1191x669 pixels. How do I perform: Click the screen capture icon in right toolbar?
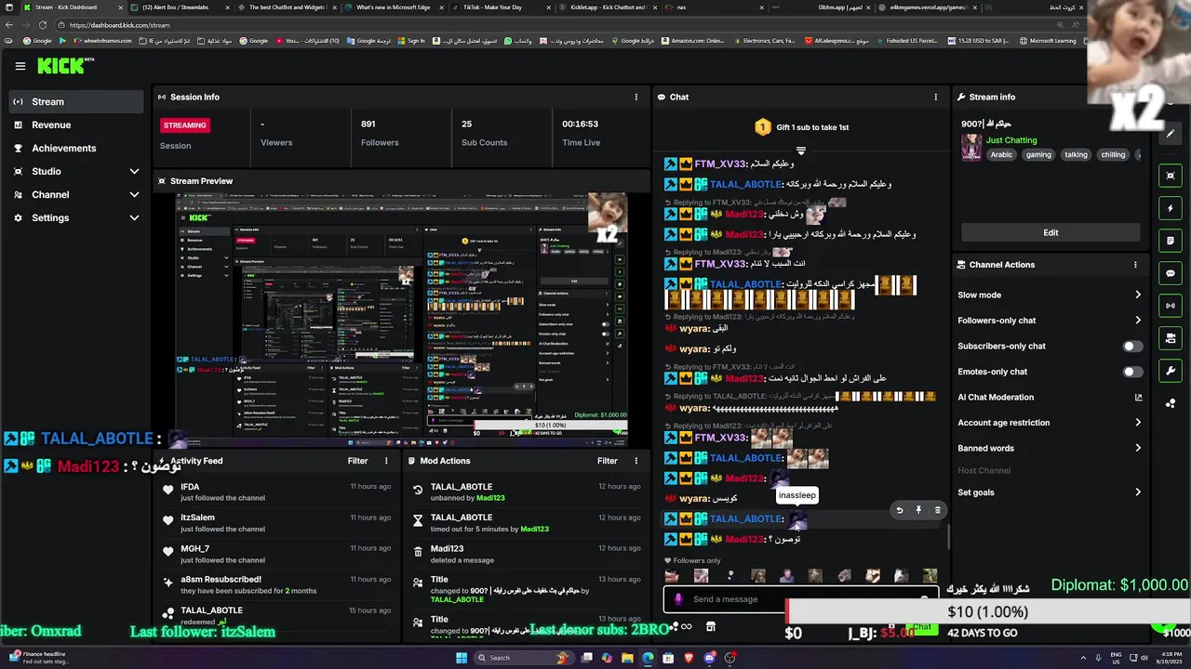[1171, 176]
